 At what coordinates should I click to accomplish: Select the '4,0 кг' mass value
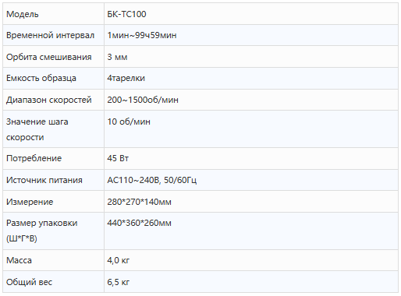click(x=119, y=260)
